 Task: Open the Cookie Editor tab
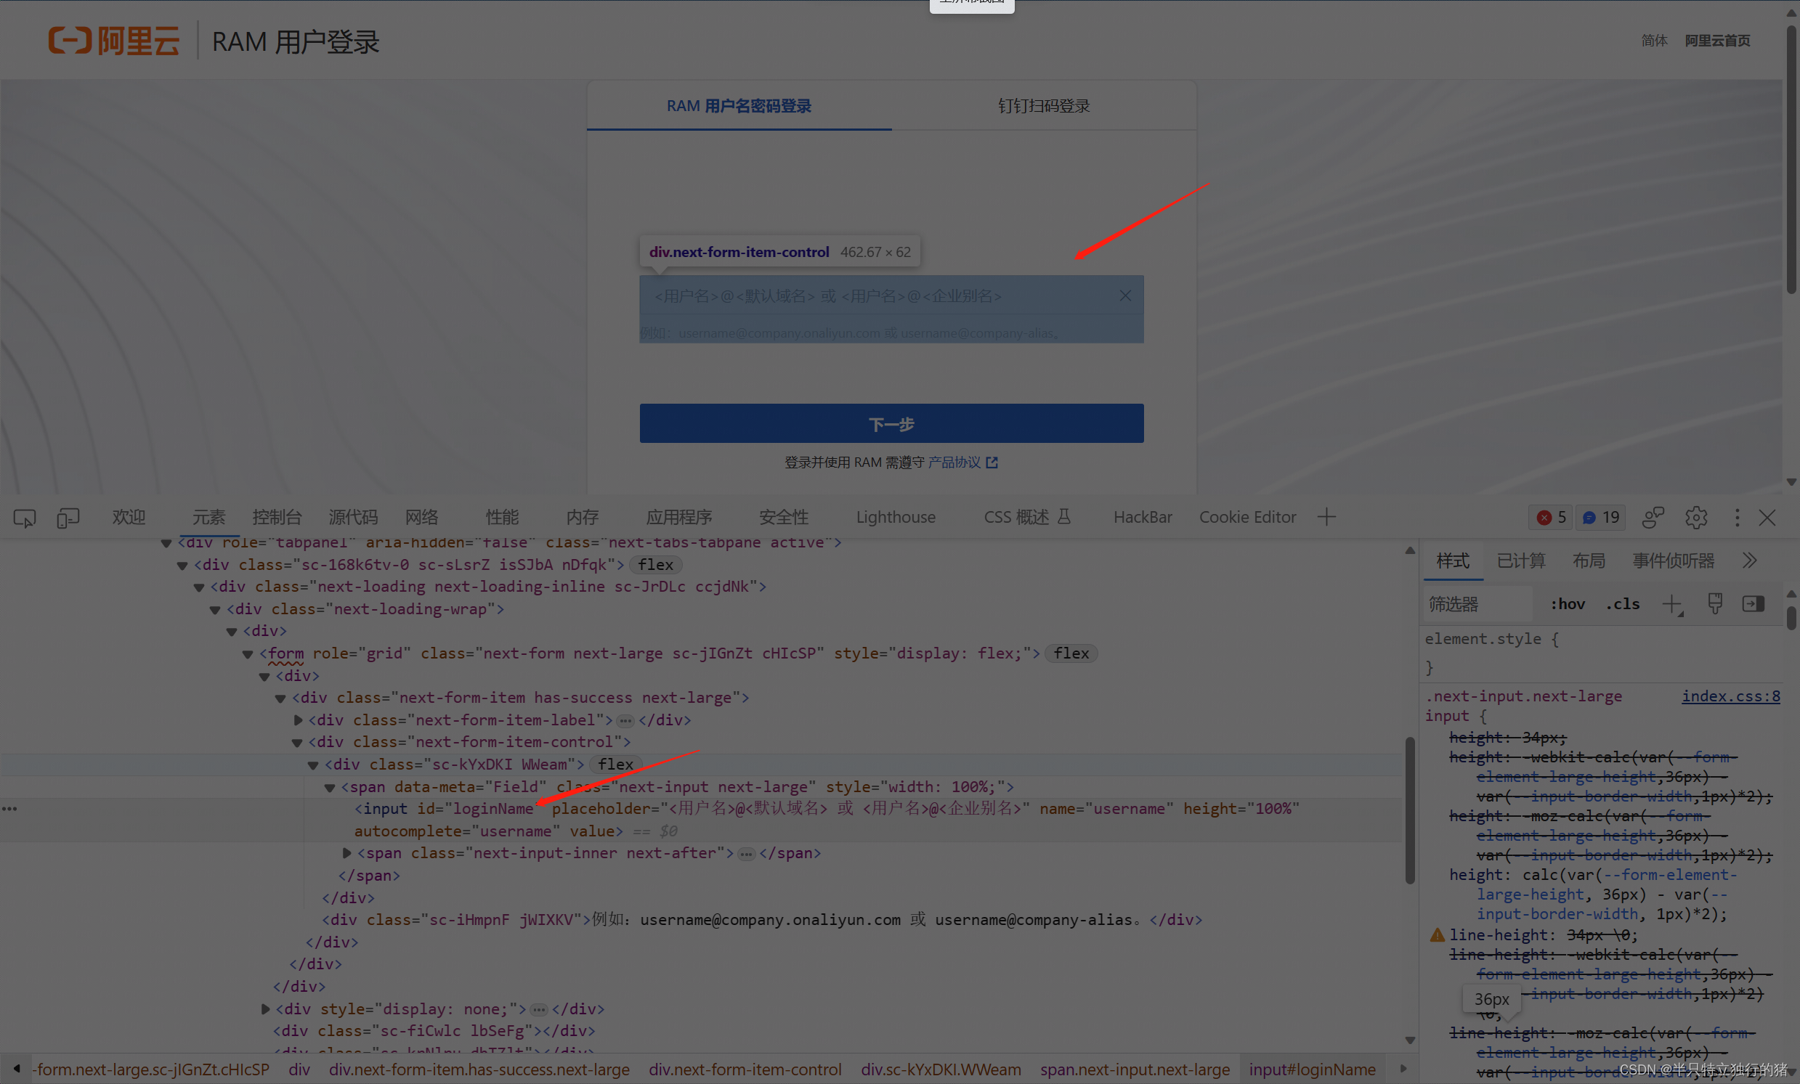click(1248, 517)
